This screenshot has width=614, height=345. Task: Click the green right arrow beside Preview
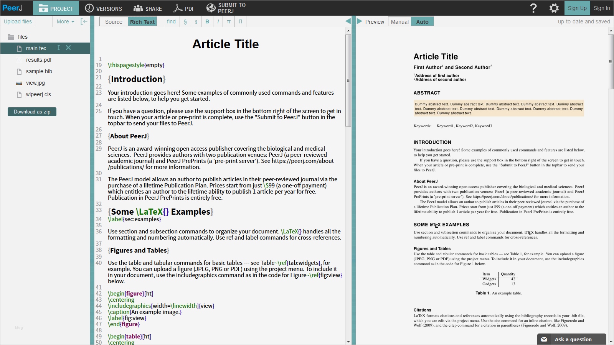click(360, 21)
